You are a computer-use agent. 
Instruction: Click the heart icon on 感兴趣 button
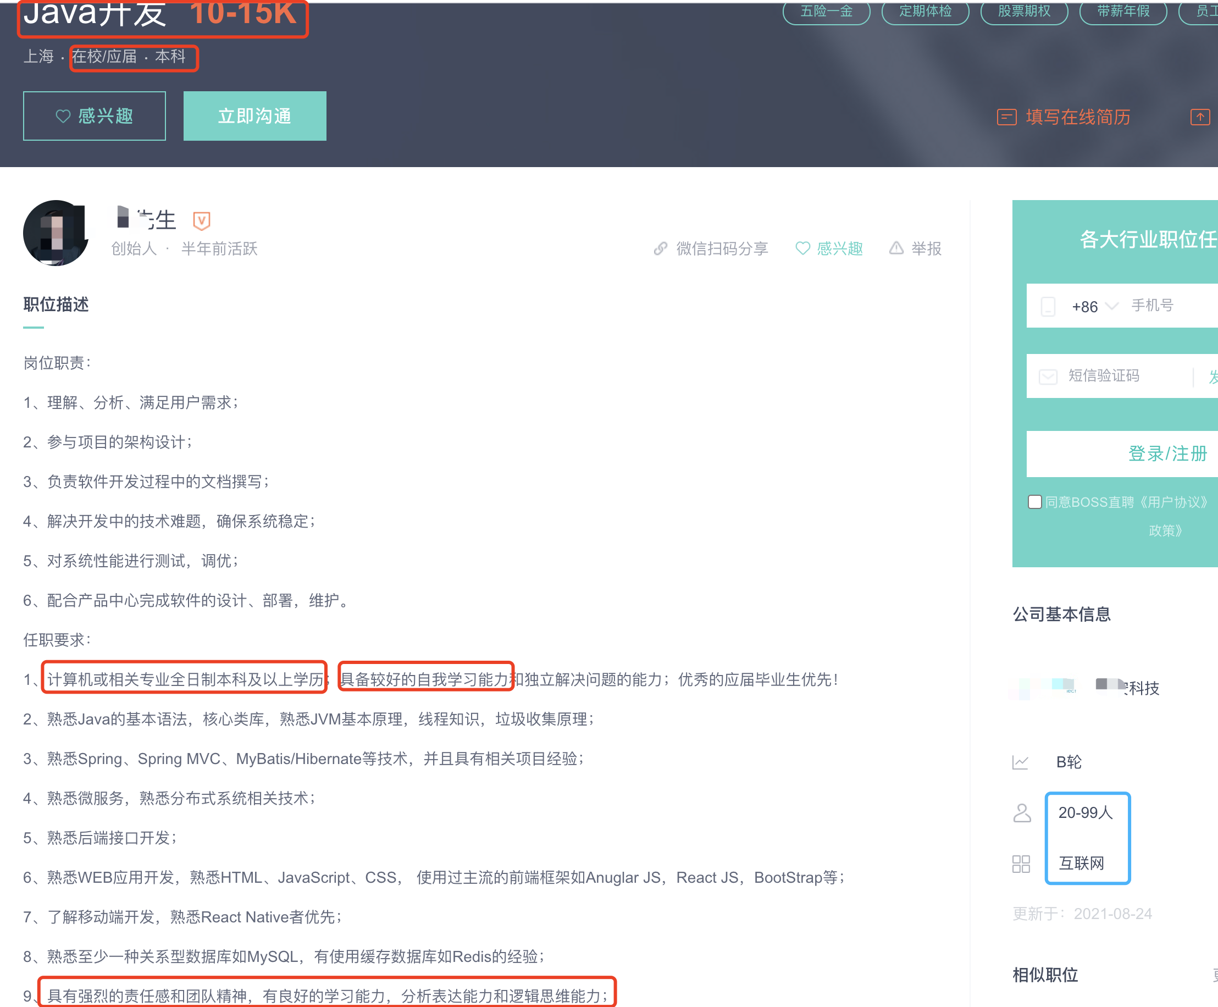point(63,117)
